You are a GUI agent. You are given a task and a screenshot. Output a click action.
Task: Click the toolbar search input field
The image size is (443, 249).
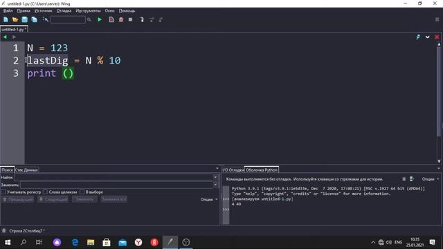coord(68,19)
